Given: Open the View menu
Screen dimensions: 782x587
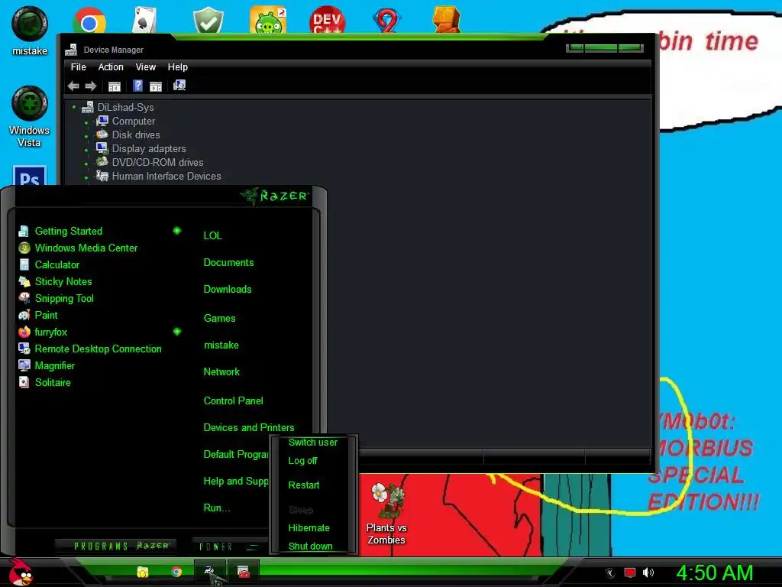Looking at the screenshot, I should pyautogui.click(x=146, y=67).
